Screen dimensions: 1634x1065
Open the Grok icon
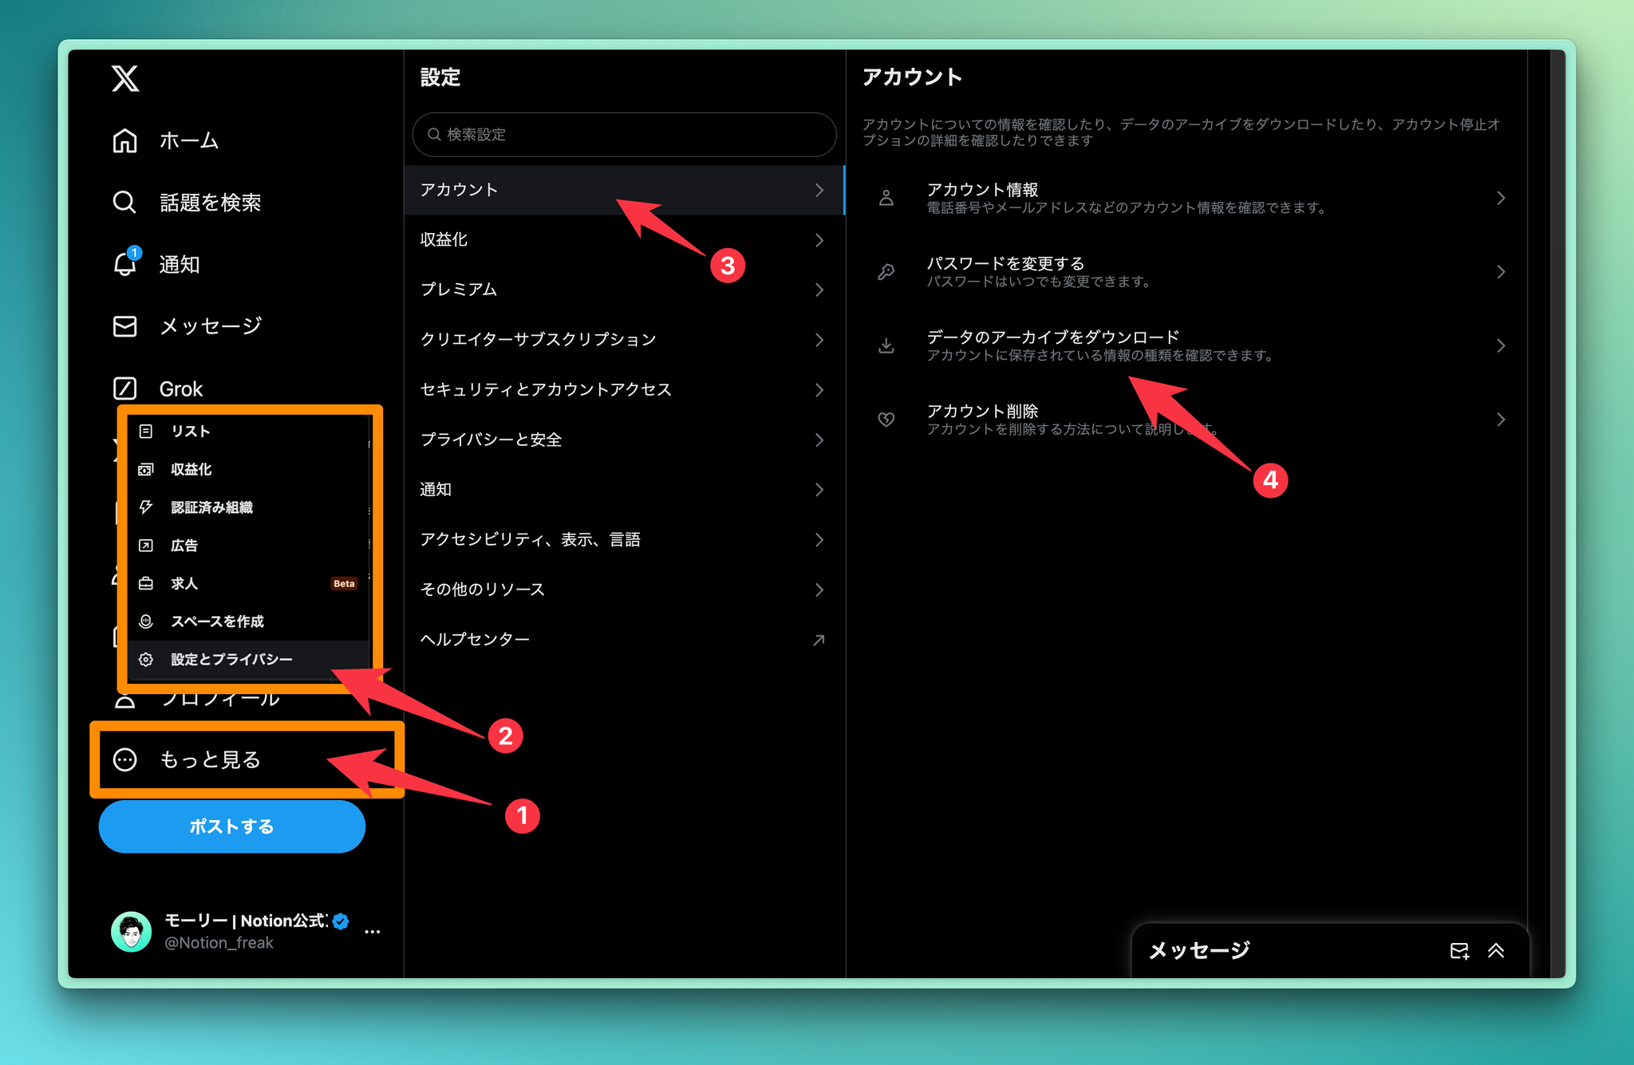(x=124, y=389)
